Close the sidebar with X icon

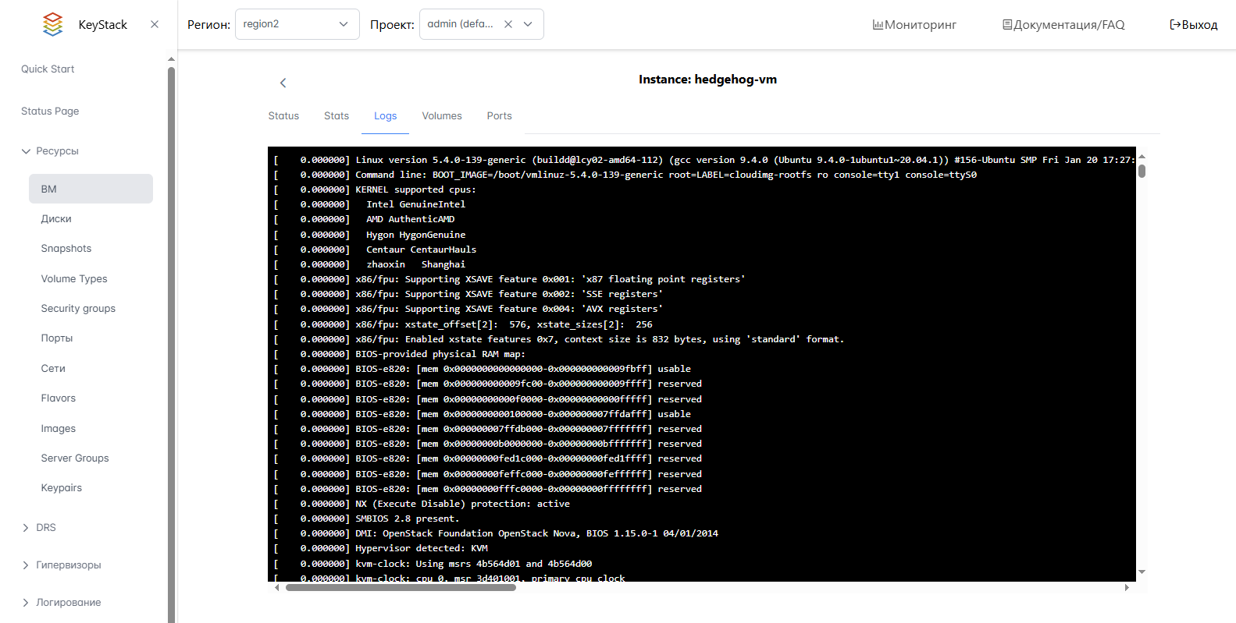click(155, 24)
